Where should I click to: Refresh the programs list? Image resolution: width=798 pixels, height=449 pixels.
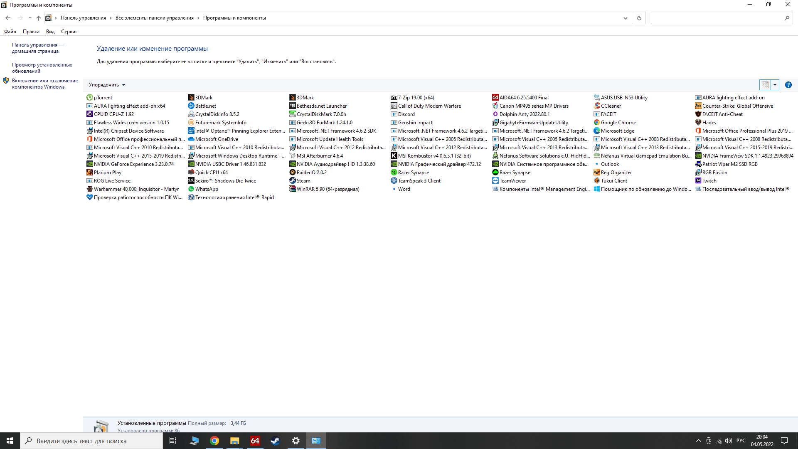(x=639, y=18)
